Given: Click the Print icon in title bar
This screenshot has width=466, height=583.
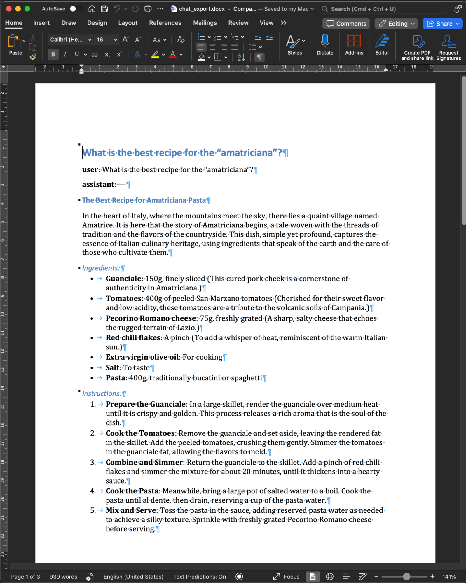Looking at the screenshot, I should click(x=148, y=9).
